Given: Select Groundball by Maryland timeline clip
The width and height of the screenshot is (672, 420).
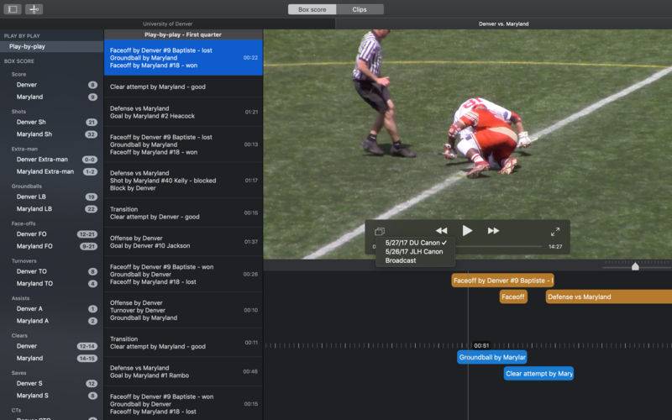Looking at the screenshot, I should click(492, 357).
